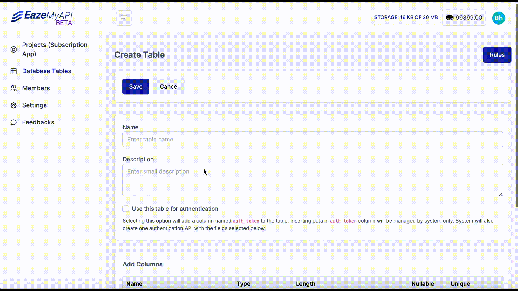Click the Database Tables grid icon

tap(13, 71)
